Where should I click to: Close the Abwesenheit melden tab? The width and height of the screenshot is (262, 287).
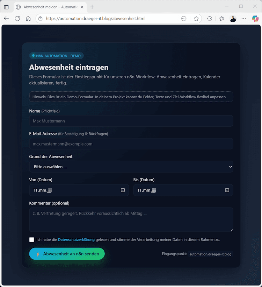pyautogui.click(x=82, y=7)
